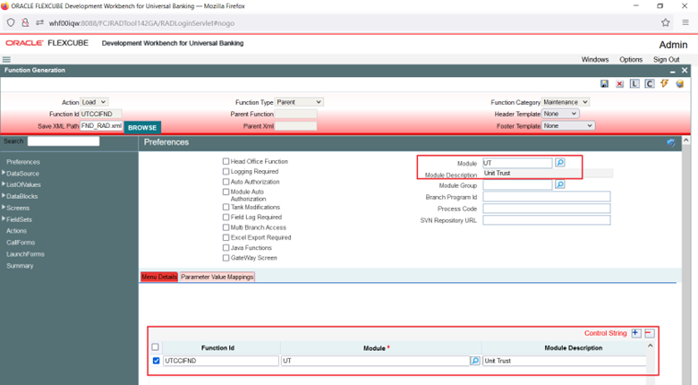
Task: Click the C toolbar icon
Action: click(650, 84)
